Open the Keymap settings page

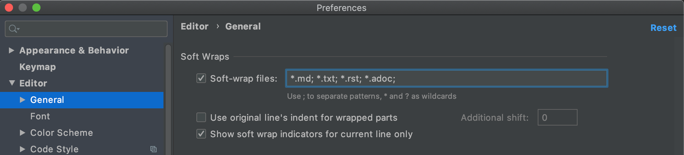[x=37, y=67]
